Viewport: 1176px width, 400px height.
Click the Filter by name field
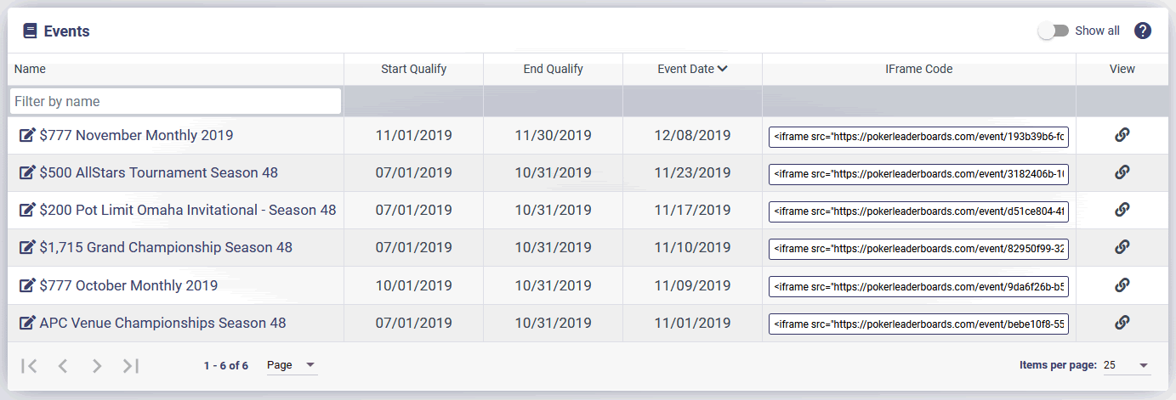176,101
